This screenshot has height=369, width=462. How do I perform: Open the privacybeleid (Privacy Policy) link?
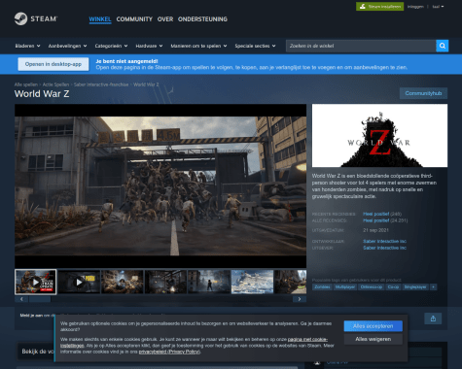(x=169, y=352)
